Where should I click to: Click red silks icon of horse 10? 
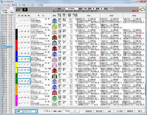[55, 70]
